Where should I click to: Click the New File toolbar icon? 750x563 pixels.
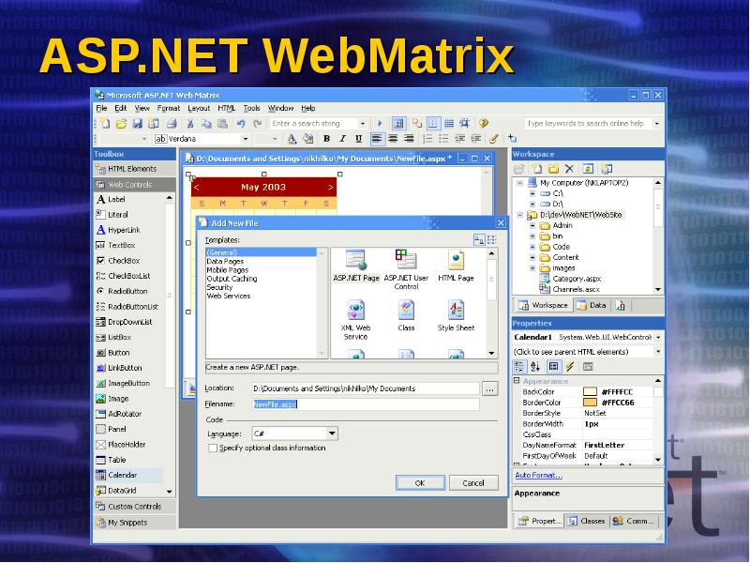[x=105, y=124]
